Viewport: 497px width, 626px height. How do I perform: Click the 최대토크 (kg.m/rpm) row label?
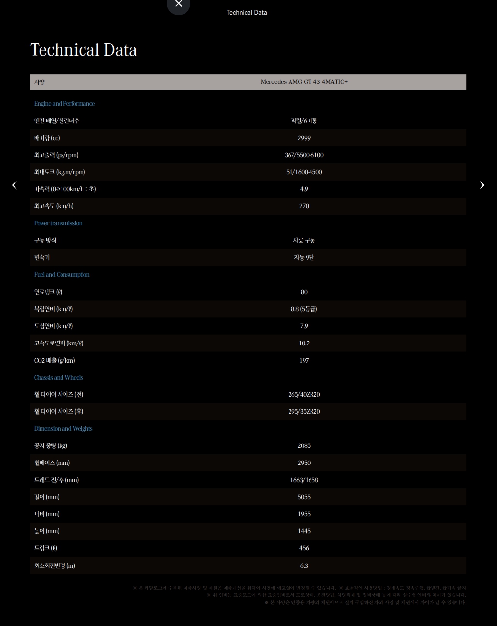[x=60, y=172]
